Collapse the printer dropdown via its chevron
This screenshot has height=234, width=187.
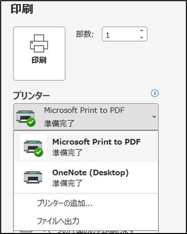[154, 117]
